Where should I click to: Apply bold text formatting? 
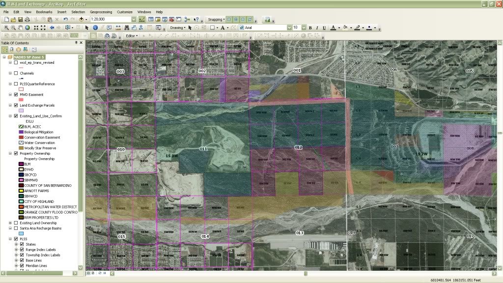click(310, 28)
